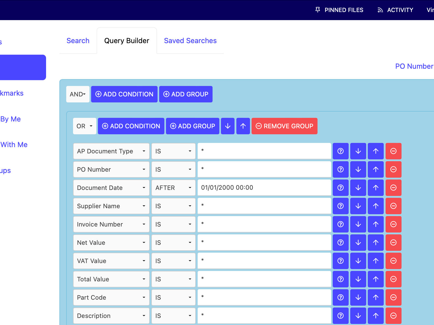Click the AP Document Type value field
Screen dimensions: 434x325
point(264,151)
